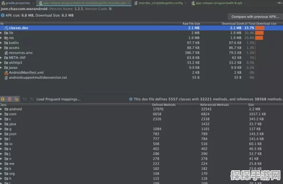
Task: Click the json package folder icon
Action: [7, 134]
